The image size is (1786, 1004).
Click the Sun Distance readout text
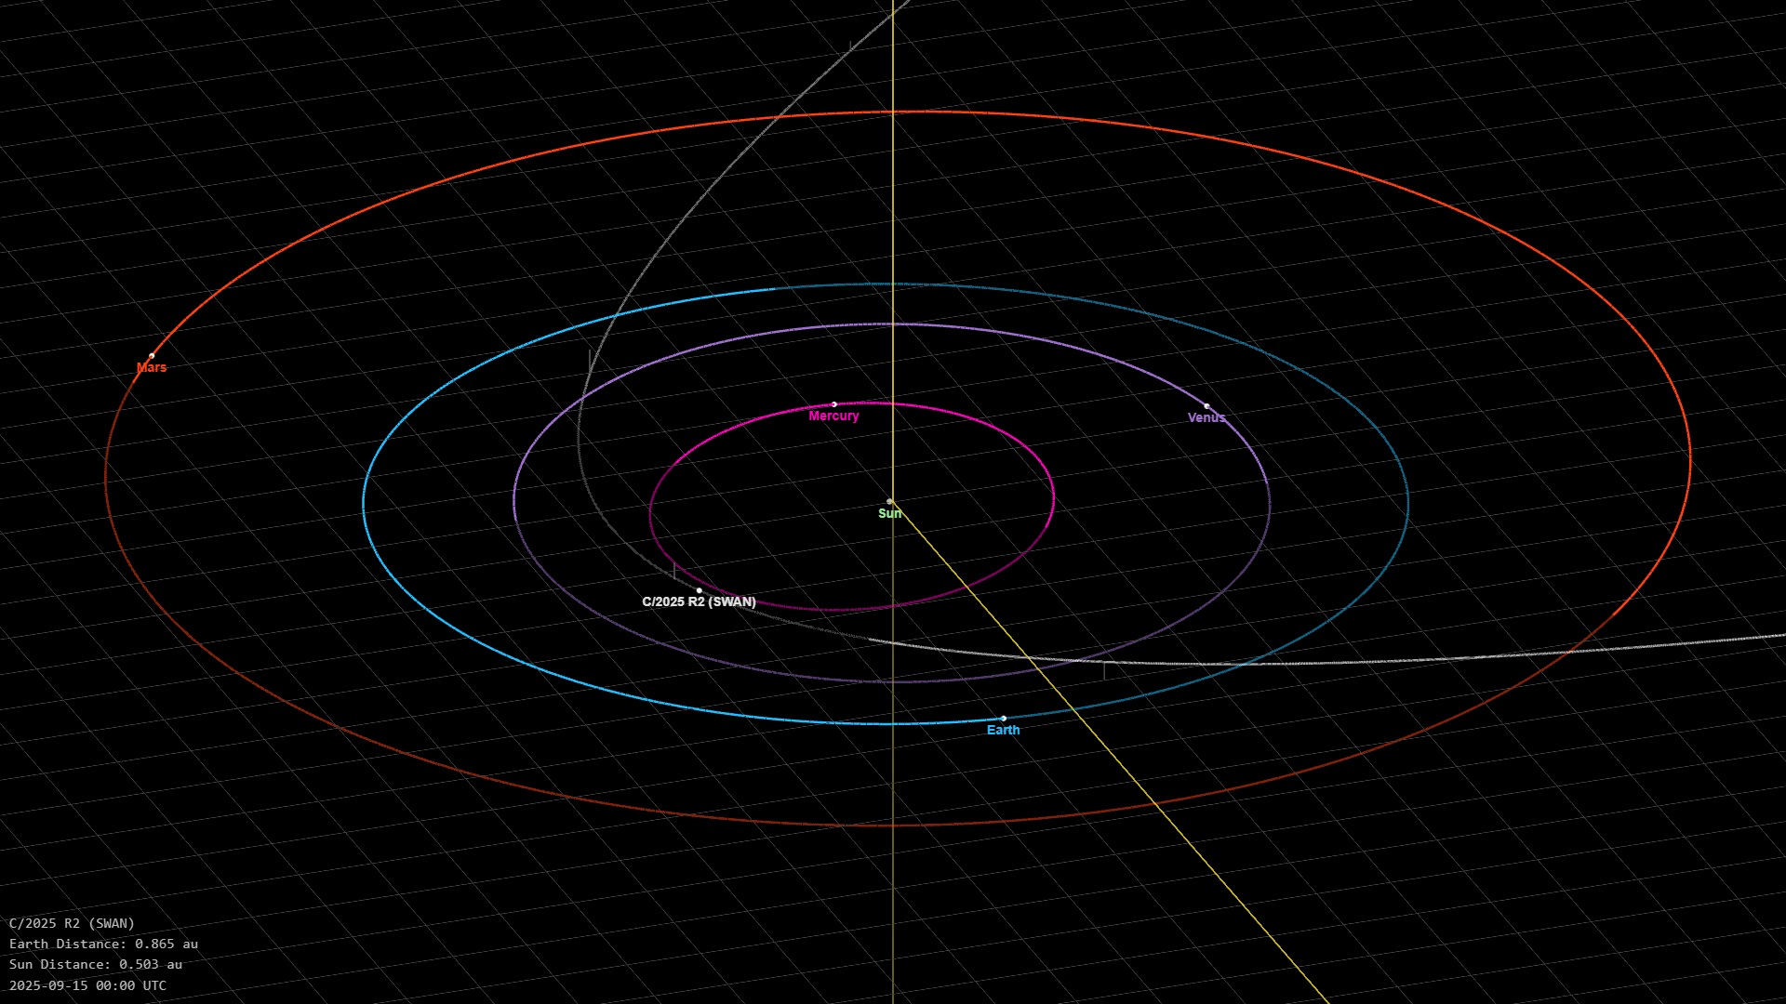point(96,965)
